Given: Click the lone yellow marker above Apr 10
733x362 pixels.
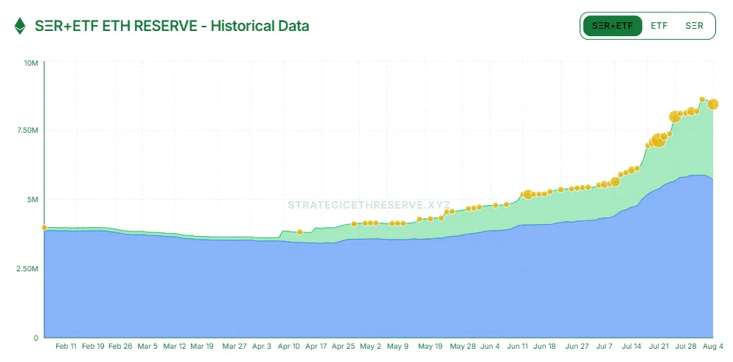Looking at the screenshot, I should (x=299, y=232).
